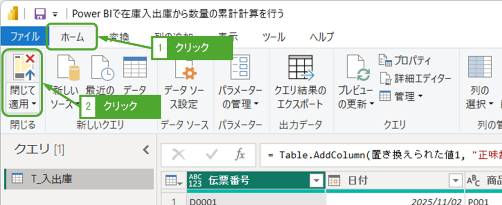Open filter dropdown on 日付 column
The width and height of the screenshot is (502, 205).
click(x=453, y=180)
